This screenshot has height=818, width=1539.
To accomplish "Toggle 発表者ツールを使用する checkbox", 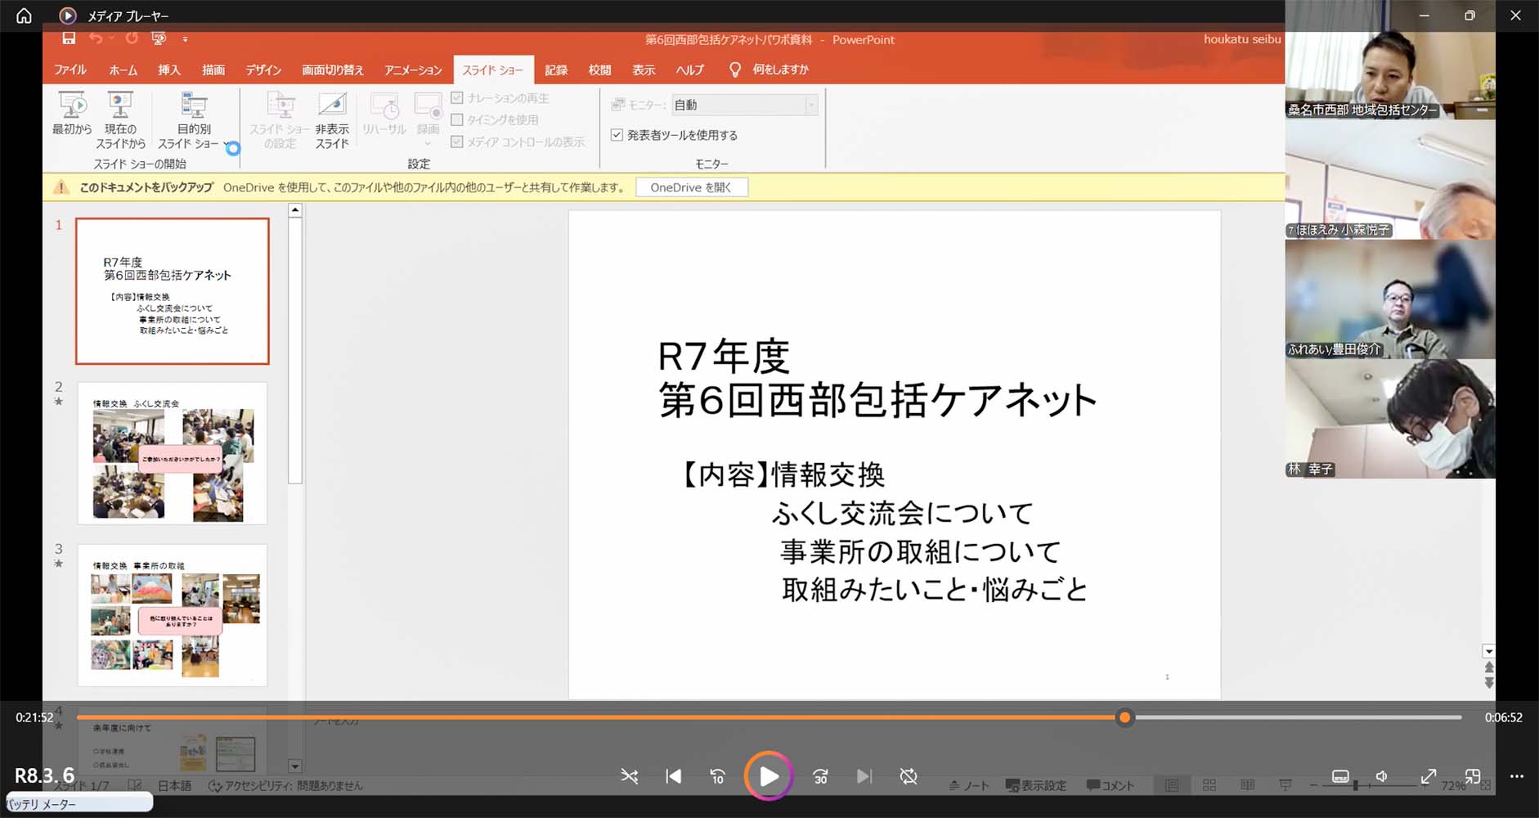I will (x=617, y=135).
